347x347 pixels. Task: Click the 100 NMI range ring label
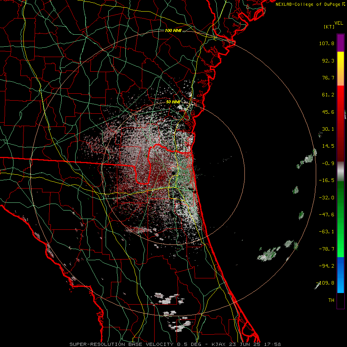point(173,30)
